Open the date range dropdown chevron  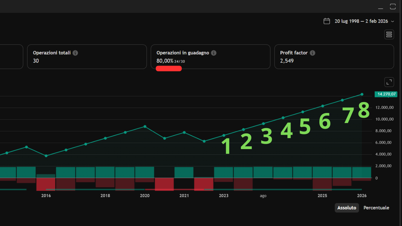(393, 21)
